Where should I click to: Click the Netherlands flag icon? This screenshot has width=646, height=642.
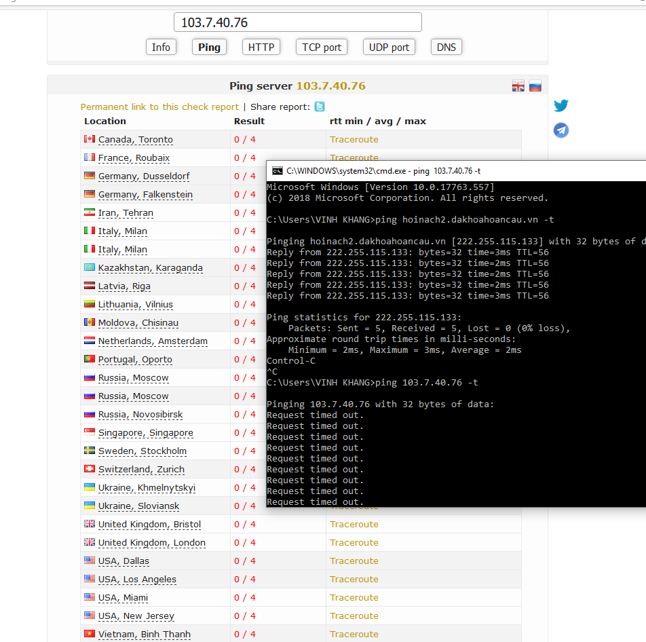click(90, 341)
